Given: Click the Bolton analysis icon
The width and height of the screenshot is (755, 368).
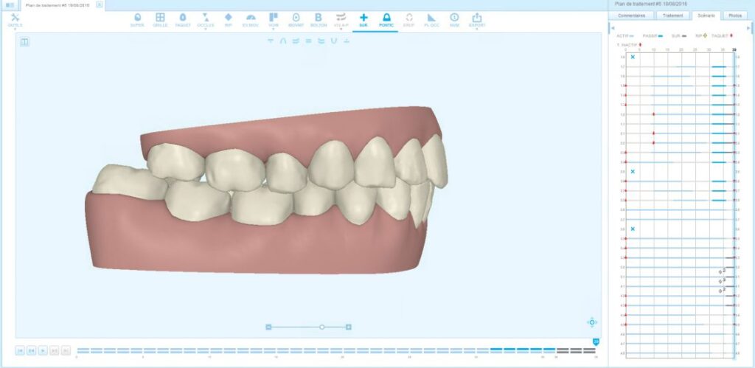Looking at the screenshot, I should click(x=318, y=19).
